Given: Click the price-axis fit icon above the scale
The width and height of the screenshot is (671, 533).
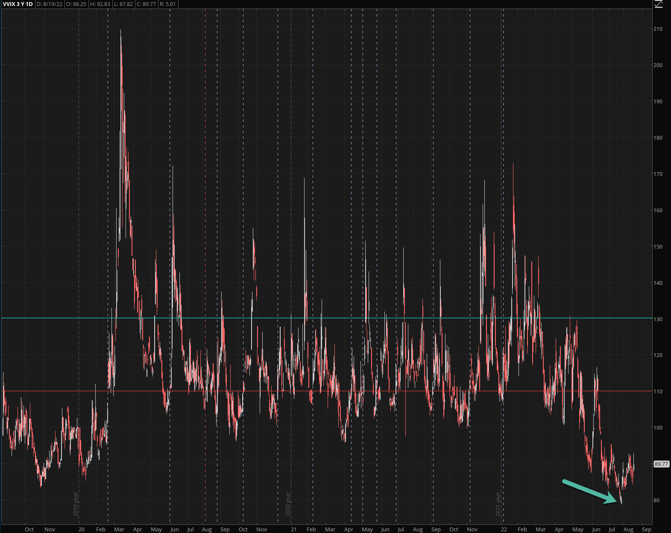Looking at the screenshot, I should 658,4.
